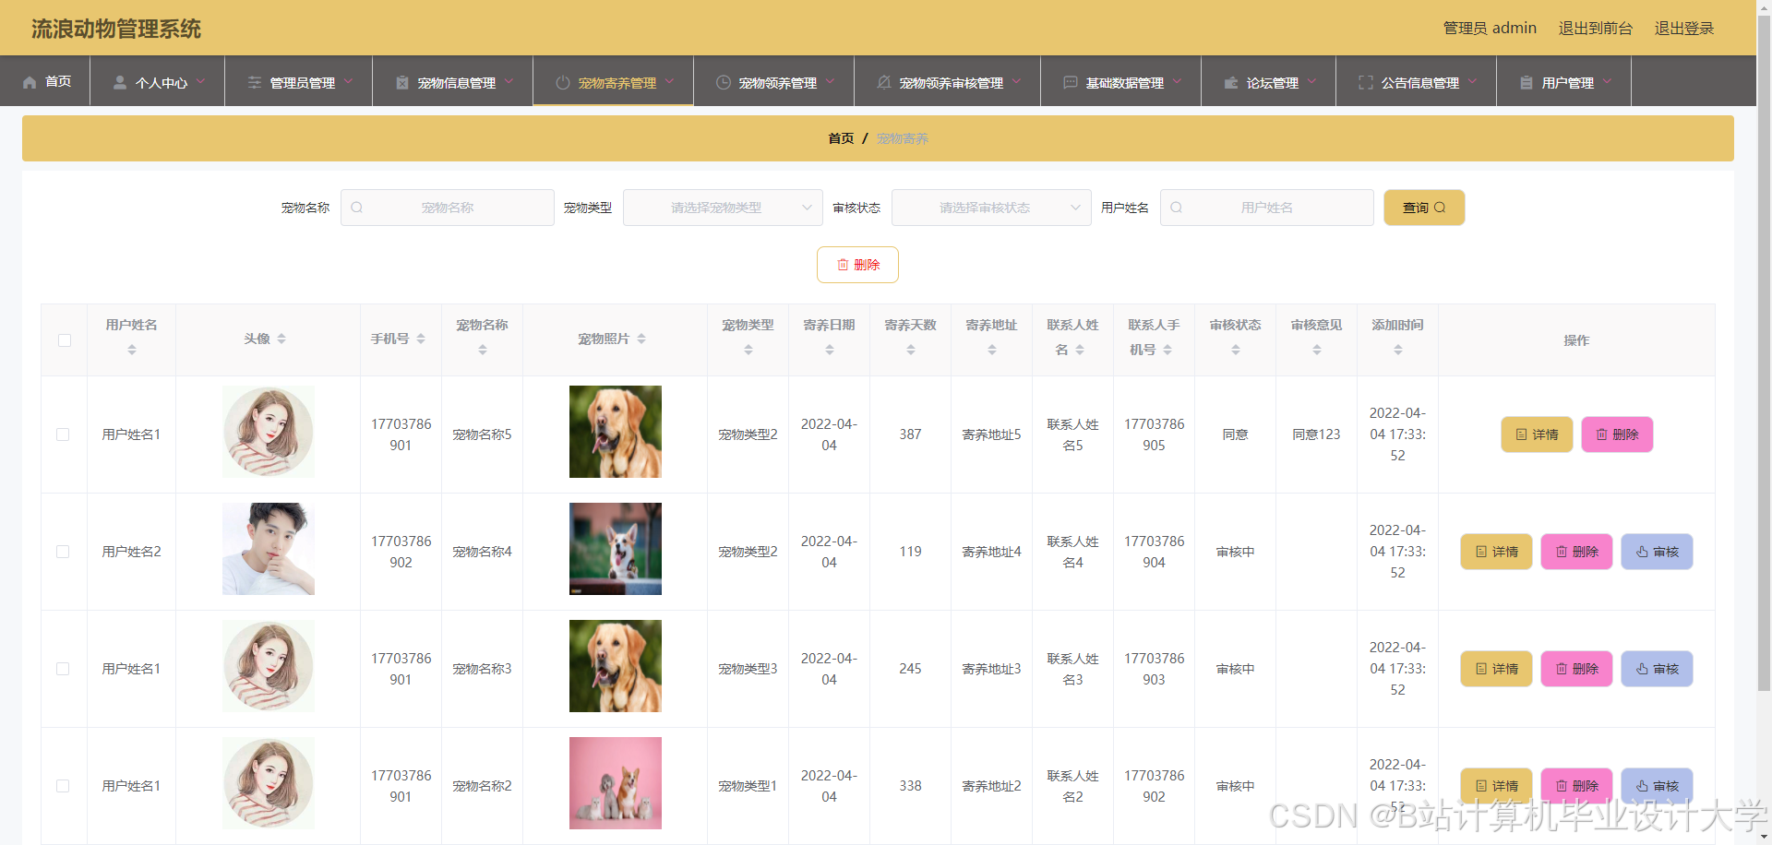The height and width of the screenshot is (845, 1772).
Task: Check the row for 宠物名称2
Action: (x=63, y=786)
